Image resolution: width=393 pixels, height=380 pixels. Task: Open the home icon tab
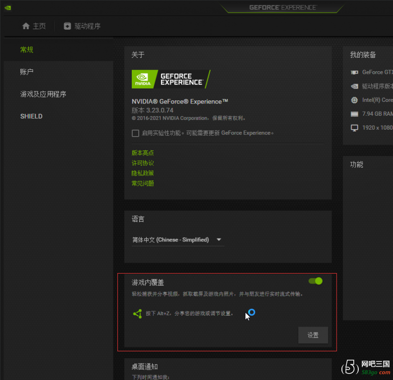click(26, 26)
